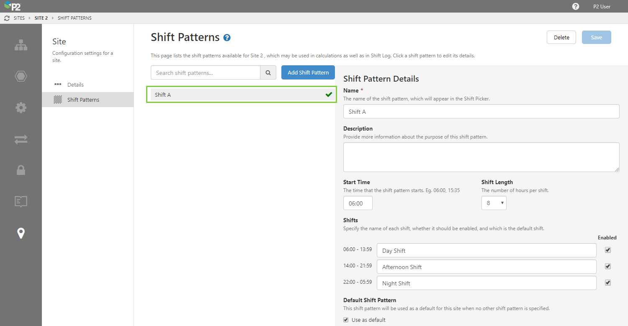The image size is (628, 326).
Task: Click the refresh icon in breadcrumb bar
Action: [7, 18]
